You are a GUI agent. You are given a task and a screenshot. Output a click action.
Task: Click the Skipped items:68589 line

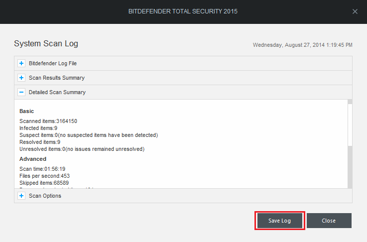[x=44, y=183]
